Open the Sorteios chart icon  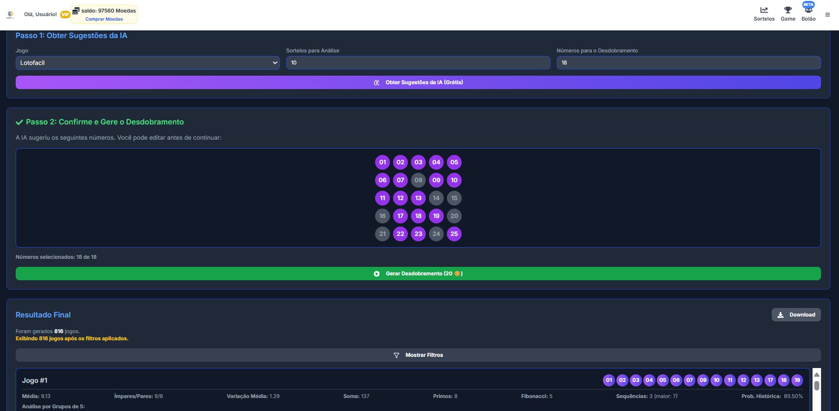[x=764, y=10]
